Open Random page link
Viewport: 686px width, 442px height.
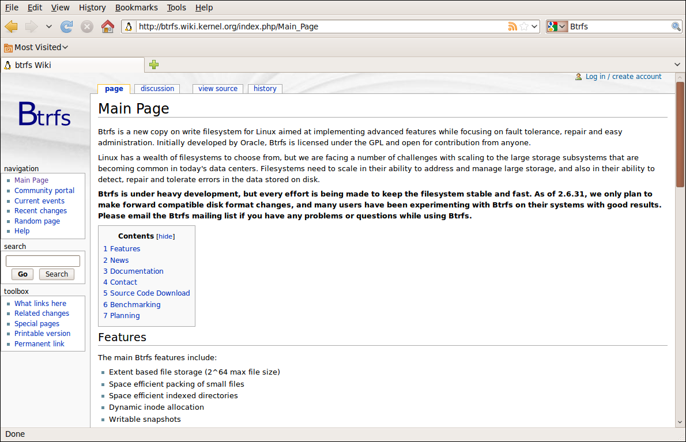pos(37,221)
